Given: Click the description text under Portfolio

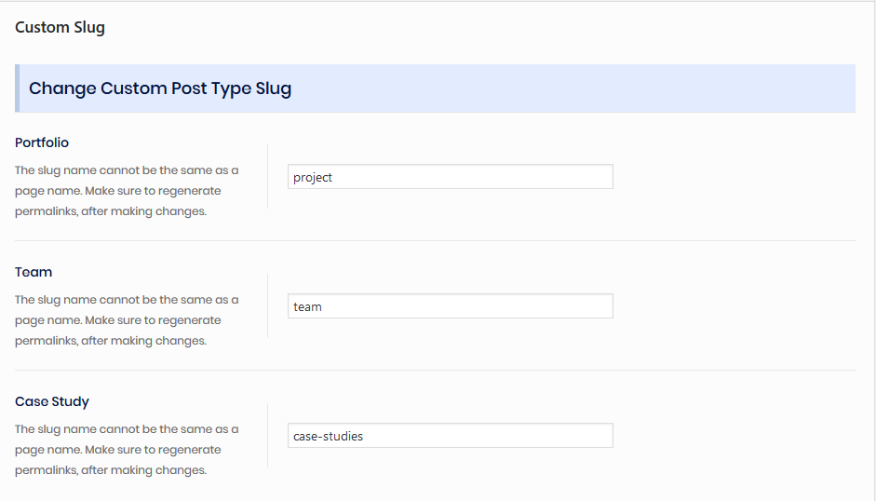Looking at the screenshot, I should (x=127, y=191).
